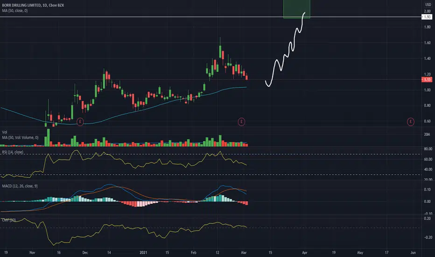Click the 2021 label on the time axis
Screen dimensions: 435x257
[143, 252]
